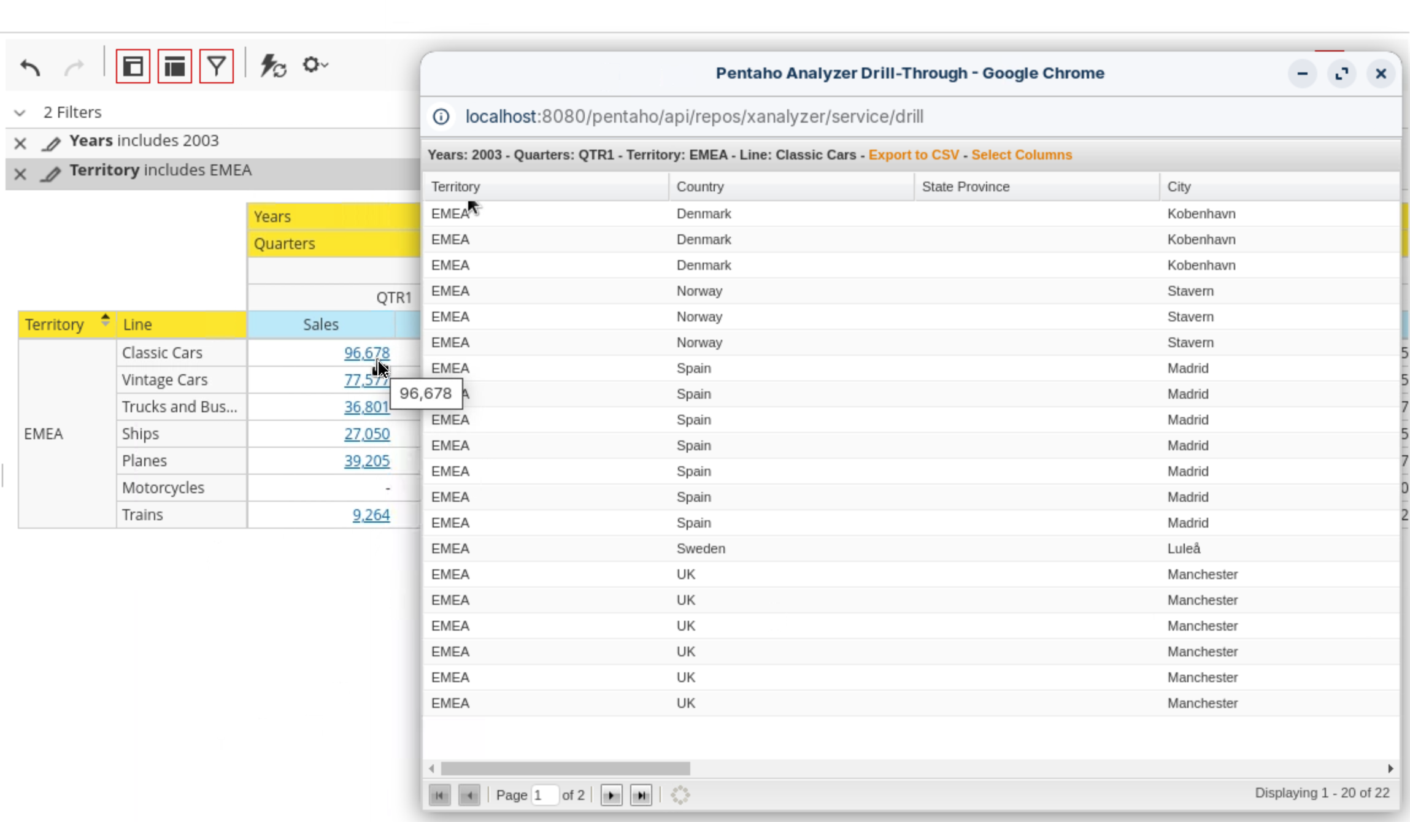Collapse the 2 Filters section
Viewport: 1410px width, 822px height.
(20, 113)
